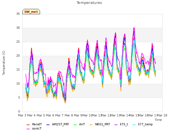The image size is (179, 134).
Task: Click the red PanelT color marker
Action: pyautogui.click(x=28, y=125)
